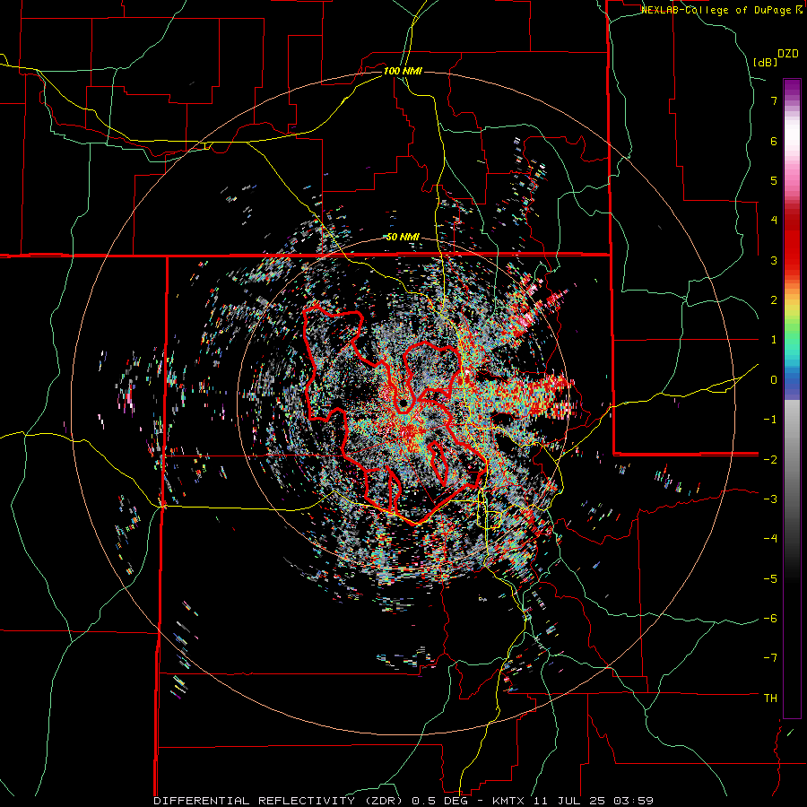This screenshot has height=807, width=807.
Task: Click the 7 value on color scale
Action: pyautogui.click(x=774, y=100)
